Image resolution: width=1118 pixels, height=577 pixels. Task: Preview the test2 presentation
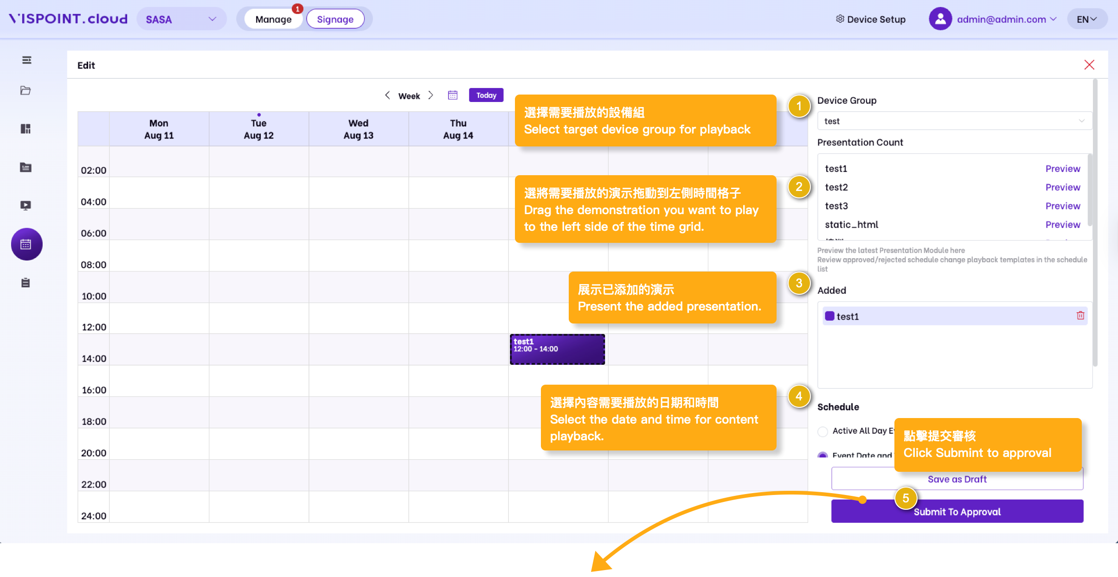[x=1062, y=187]
